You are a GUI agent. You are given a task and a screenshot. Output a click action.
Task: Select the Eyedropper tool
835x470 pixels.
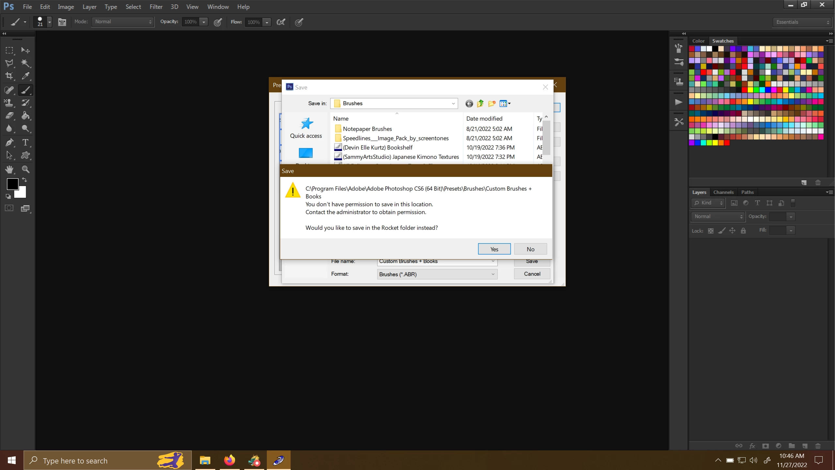pos(25,76)
